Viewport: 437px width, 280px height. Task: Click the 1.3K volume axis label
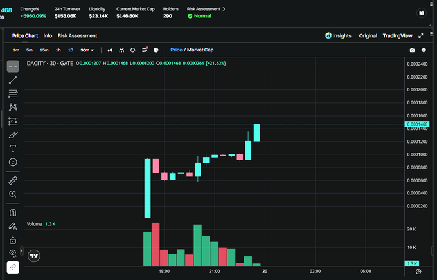click(x=412, y=263)
